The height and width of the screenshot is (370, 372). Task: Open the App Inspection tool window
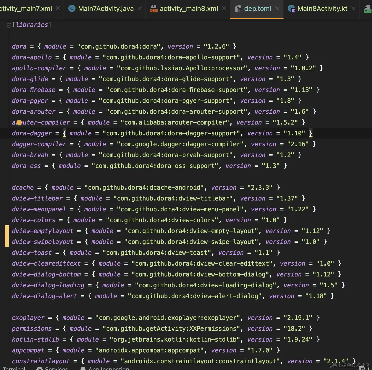(105, 368)
